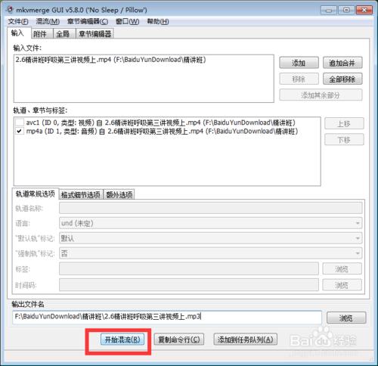
Task: Maximize the mkvmerge GUI window
Action: tap(346, 10)
